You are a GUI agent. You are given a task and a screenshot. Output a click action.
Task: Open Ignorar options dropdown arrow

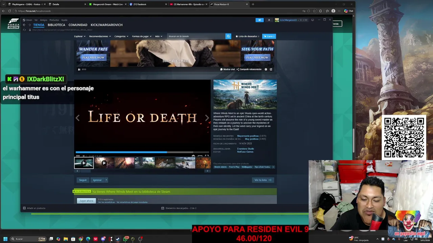point(106,180)
